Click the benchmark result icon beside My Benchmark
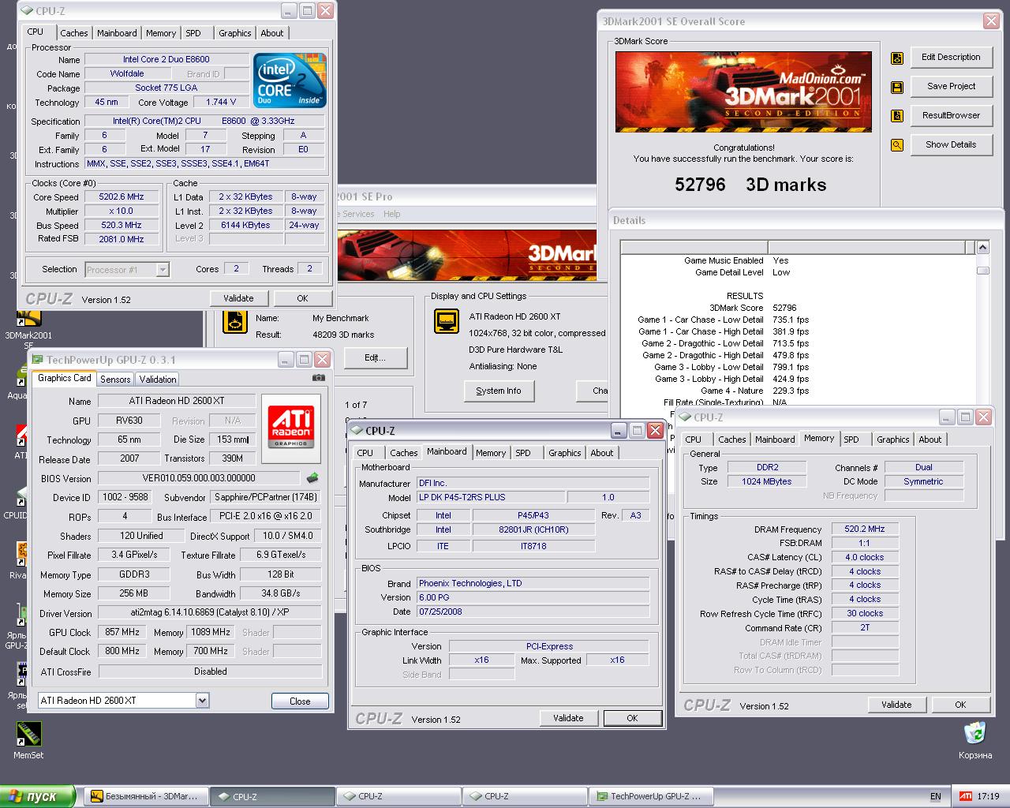This screenshot has width=1010, height=808. coord(234,321)
